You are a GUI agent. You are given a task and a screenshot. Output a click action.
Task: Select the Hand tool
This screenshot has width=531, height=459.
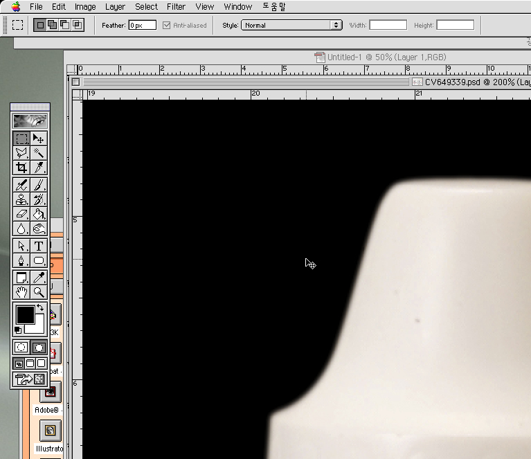(21, 292)
